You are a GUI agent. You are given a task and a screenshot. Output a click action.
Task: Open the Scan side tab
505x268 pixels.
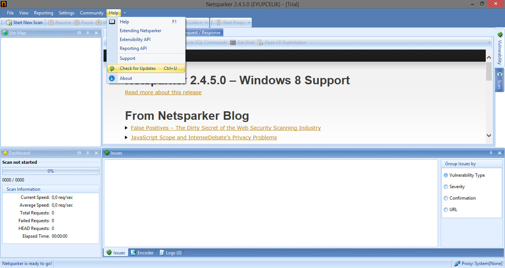pyautogui.click(x=499, y=80)
